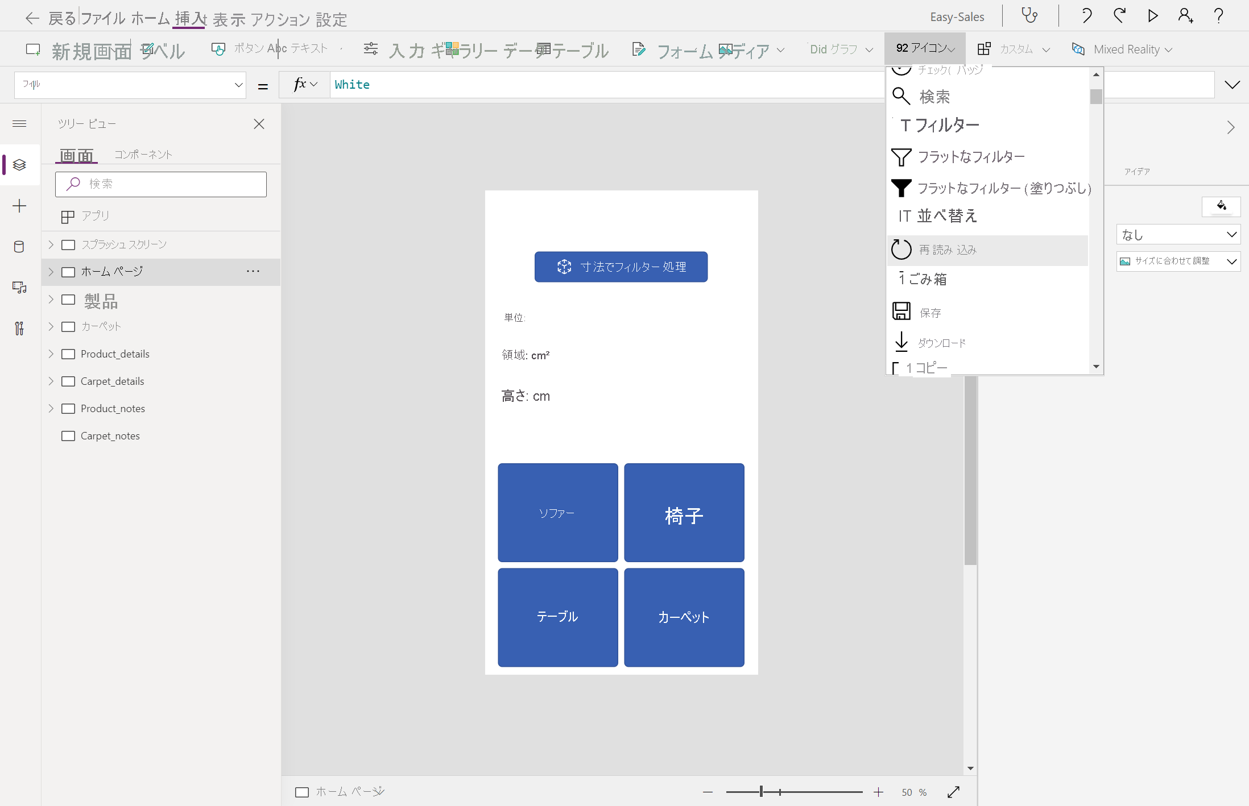Click the Preview app play icon
Image resolution: width=1249 pixels, height=806 pixels.
click(1152, 15)
